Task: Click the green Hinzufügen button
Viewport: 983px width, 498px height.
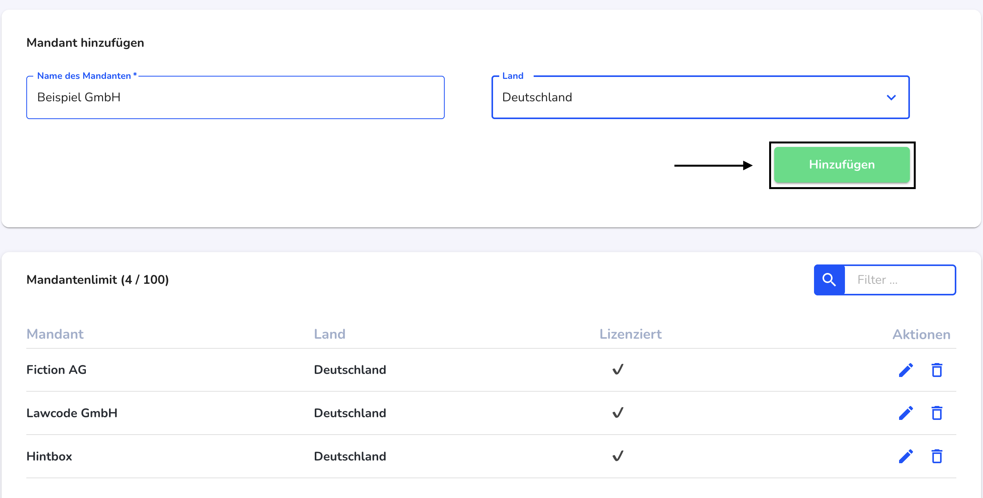Action: (842, 165)
